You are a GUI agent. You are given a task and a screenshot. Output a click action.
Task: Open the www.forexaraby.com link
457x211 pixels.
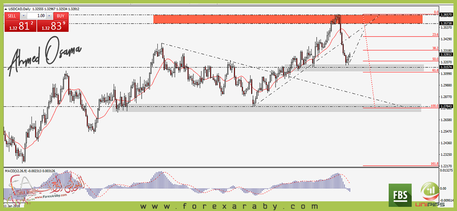click(x=228, y=206)
